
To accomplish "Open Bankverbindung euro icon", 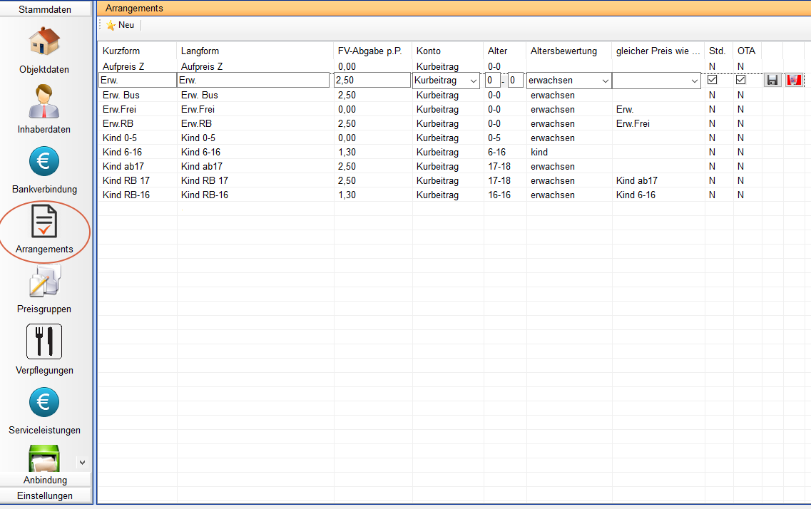I will pyautogui.click(x=44, y=162).
